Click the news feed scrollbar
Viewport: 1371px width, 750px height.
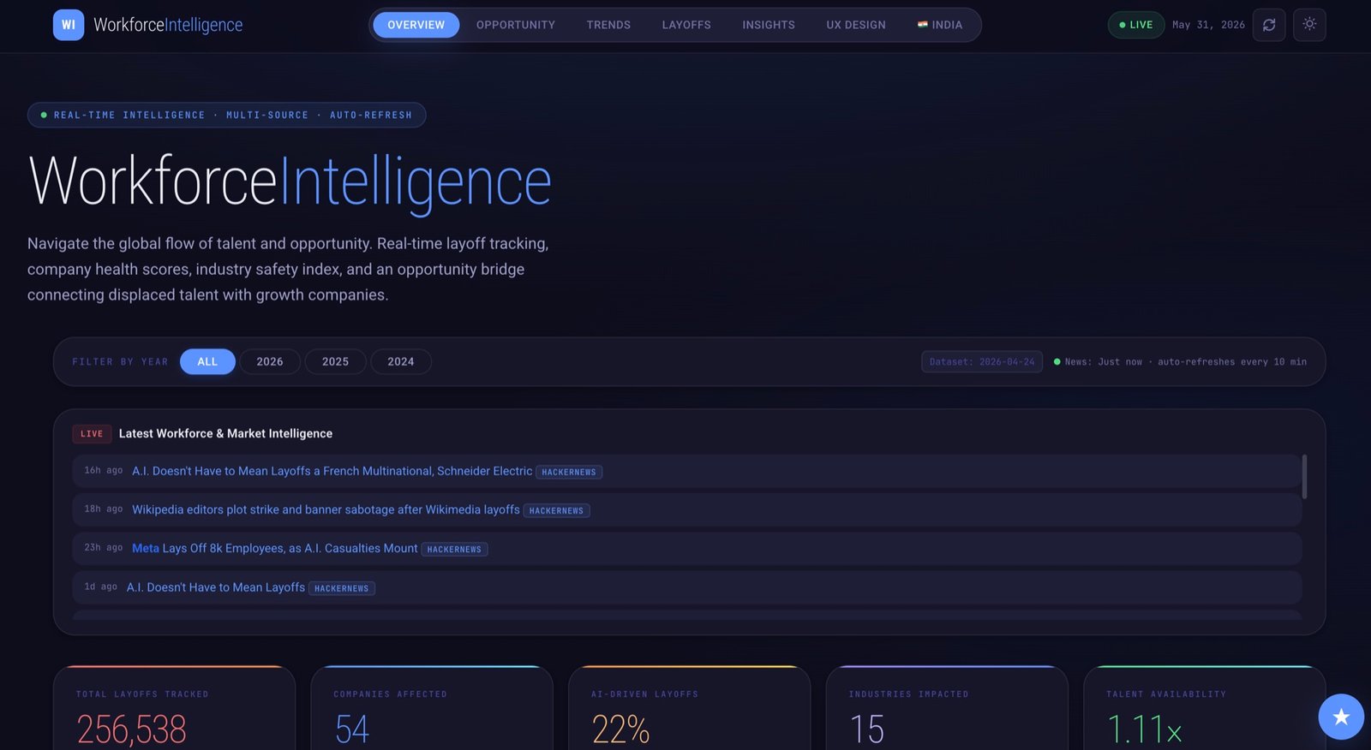(1304, 477)
